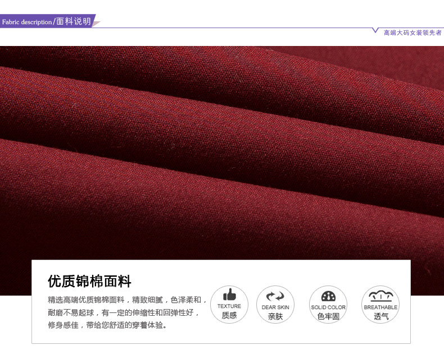Viewport: 444px width, 350px height.
Task: Click the 'TEXTURE' English label
Action: pos(229,306)
